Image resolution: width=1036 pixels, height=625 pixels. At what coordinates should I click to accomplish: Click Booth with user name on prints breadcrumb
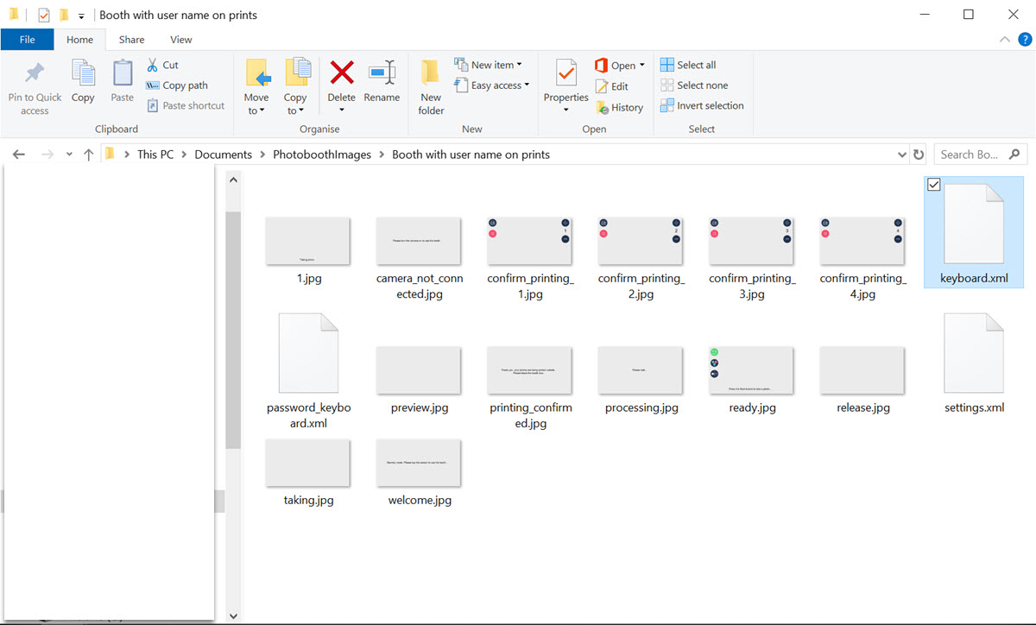pos(471,155)
